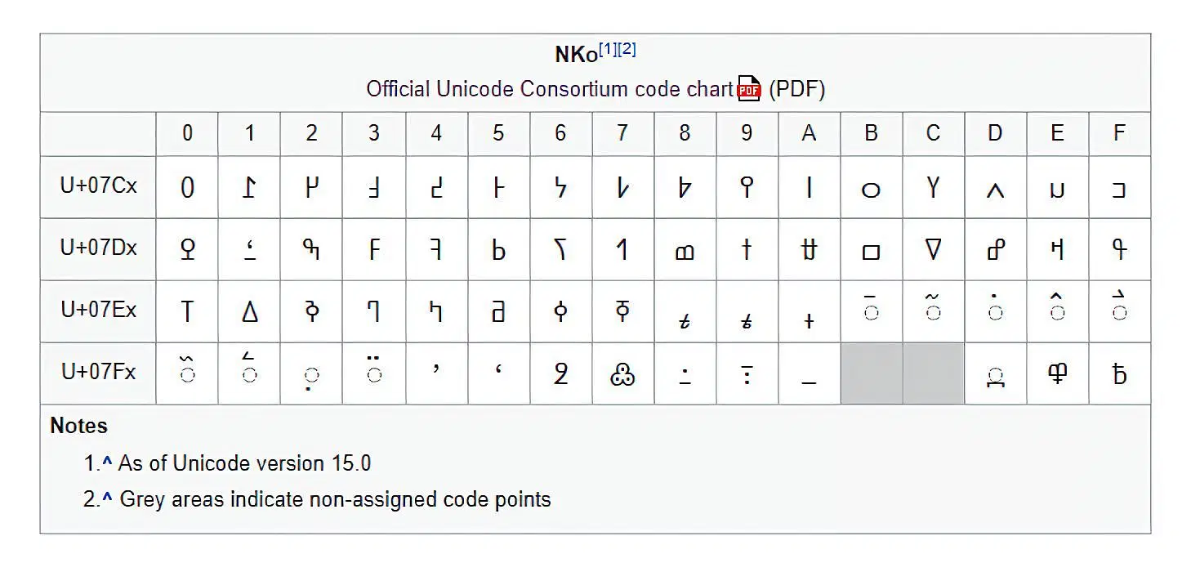
Task: Jump back via caret in note 2
Action: 107,499
